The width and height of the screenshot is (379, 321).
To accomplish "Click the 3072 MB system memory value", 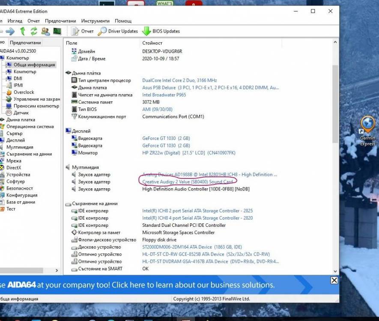I will (151, 102).
